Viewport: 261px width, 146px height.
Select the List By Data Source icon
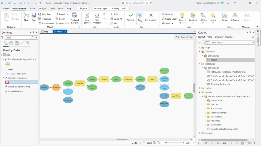coord(11,43)
